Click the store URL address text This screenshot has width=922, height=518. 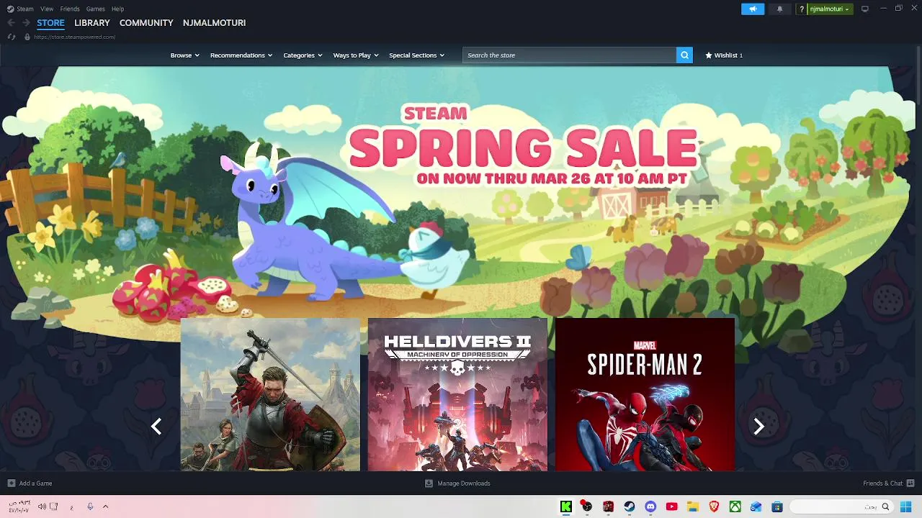point(75,37)
